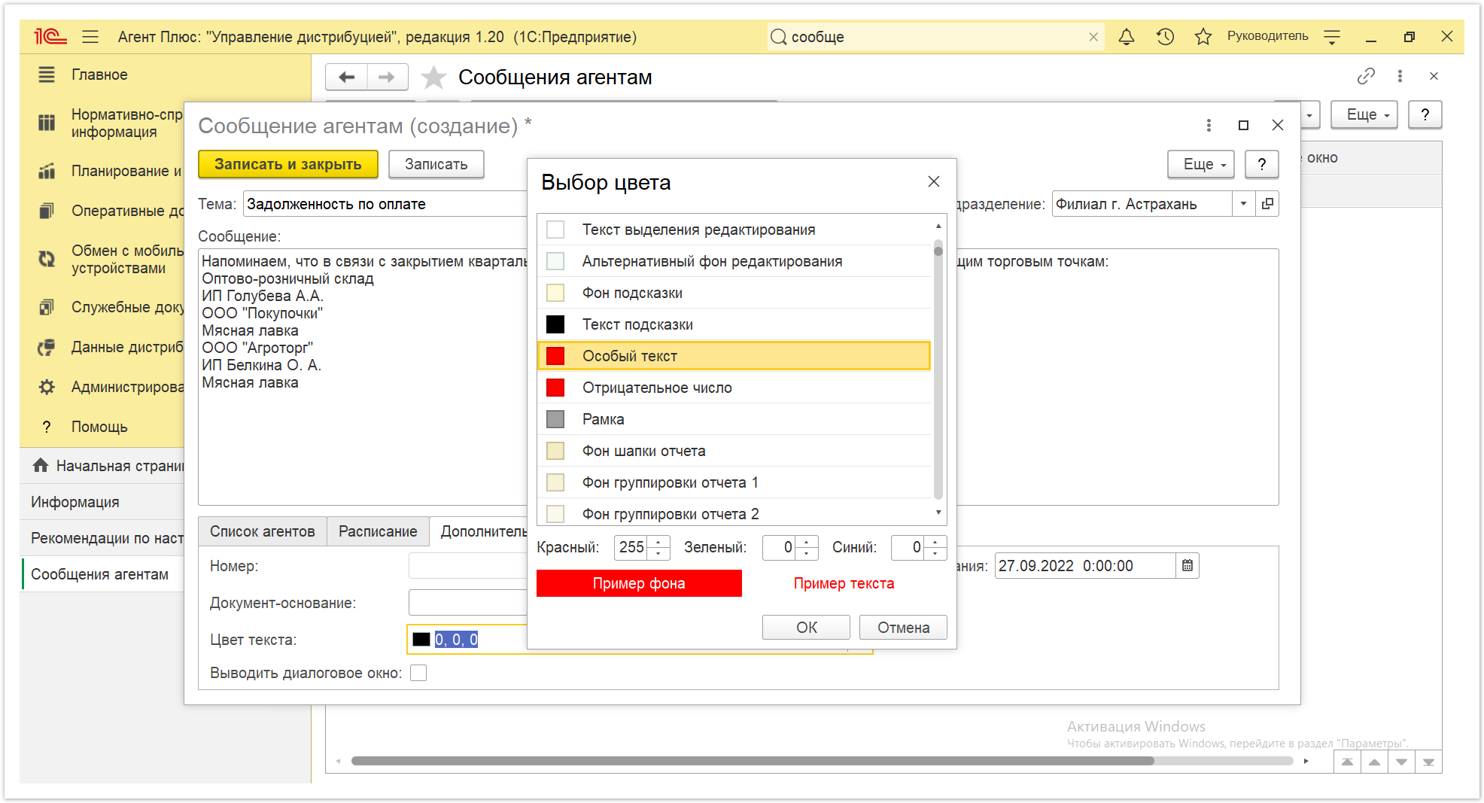This screenshot has height=803, width=1484.
Task: Click the calendar icon next to date field
Action: point(1188,566)
